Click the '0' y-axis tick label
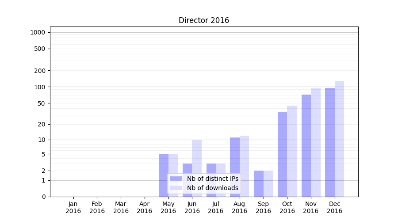398x221 pixels. point(43,197)
